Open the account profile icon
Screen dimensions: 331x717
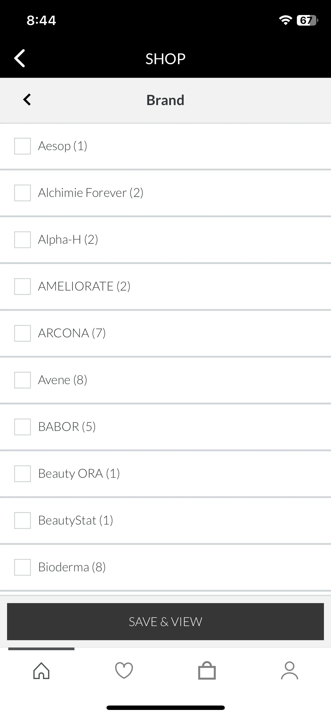[x=290, y=671]
